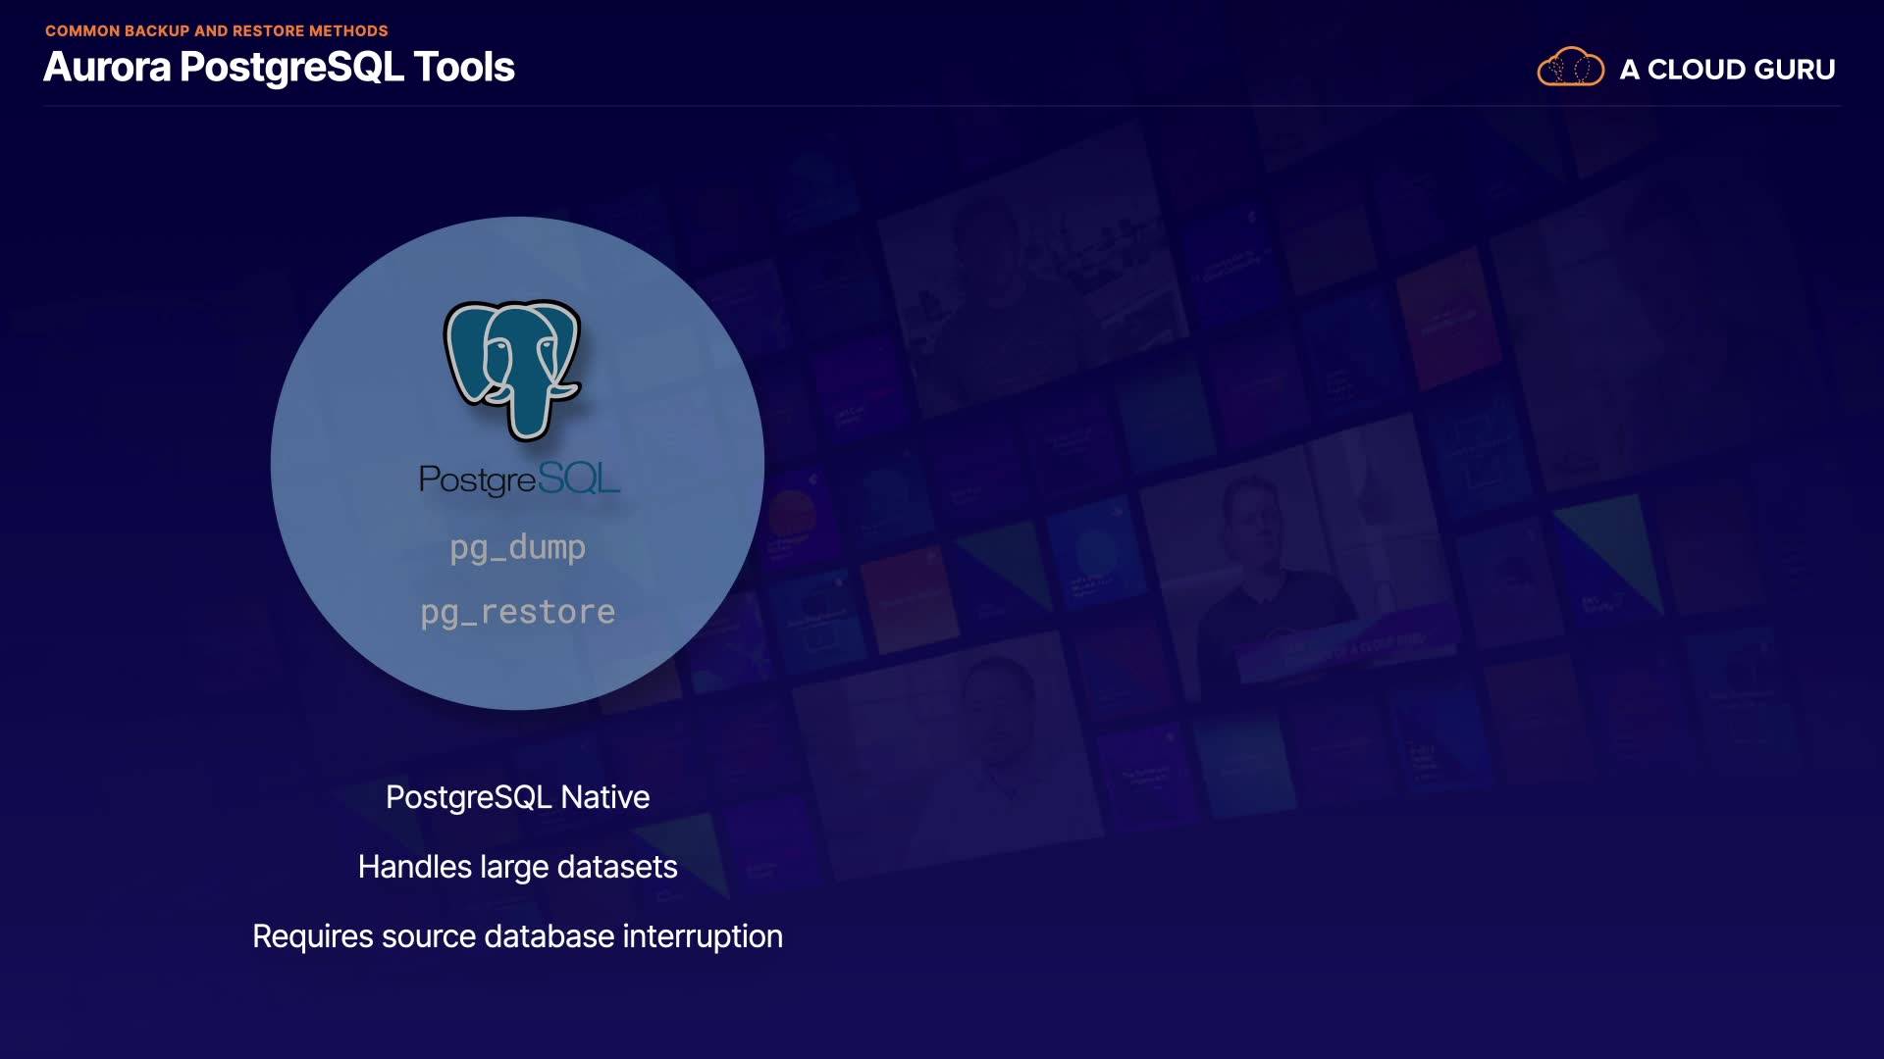Click the PostgreSQL wordmark under the elephant

pyautogui.click(x=519, y=479)
